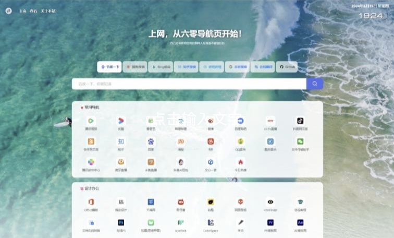Screen dimensions: 394x238
Task: Open the IconFinder eye icon
Action: click(x=270, y=202)
